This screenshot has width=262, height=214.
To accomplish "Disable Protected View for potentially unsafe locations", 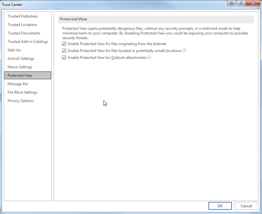I will (x=64, y=50).
